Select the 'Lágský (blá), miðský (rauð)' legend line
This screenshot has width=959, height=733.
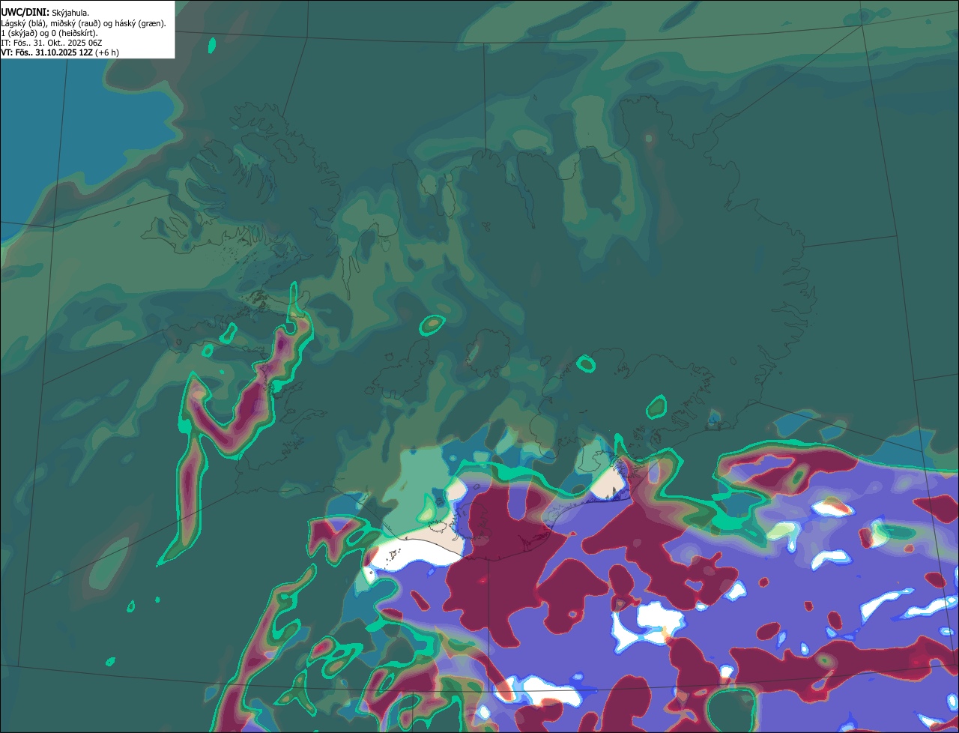click(84, 23)
